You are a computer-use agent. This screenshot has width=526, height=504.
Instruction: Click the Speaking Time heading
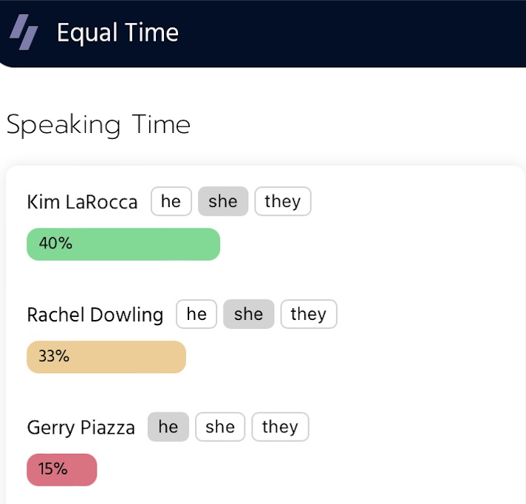pos(98,125)
